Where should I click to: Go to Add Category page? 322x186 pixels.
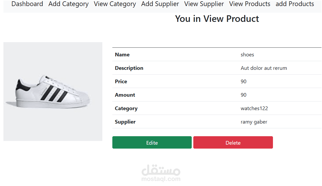69,4
